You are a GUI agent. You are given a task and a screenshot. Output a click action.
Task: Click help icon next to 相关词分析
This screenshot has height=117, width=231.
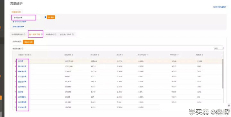[x=22, y=49]
